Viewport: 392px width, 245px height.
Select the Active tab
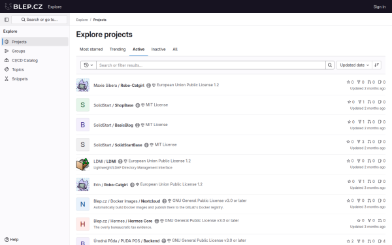(139, 49)
